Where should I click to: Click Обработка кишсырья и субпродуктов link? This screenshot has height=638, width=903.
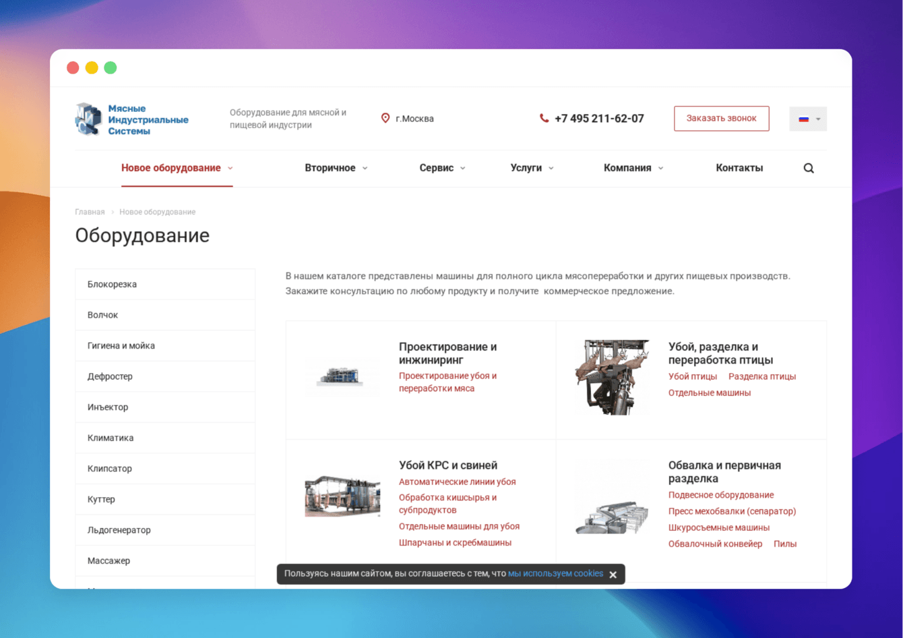click(448, 504)
